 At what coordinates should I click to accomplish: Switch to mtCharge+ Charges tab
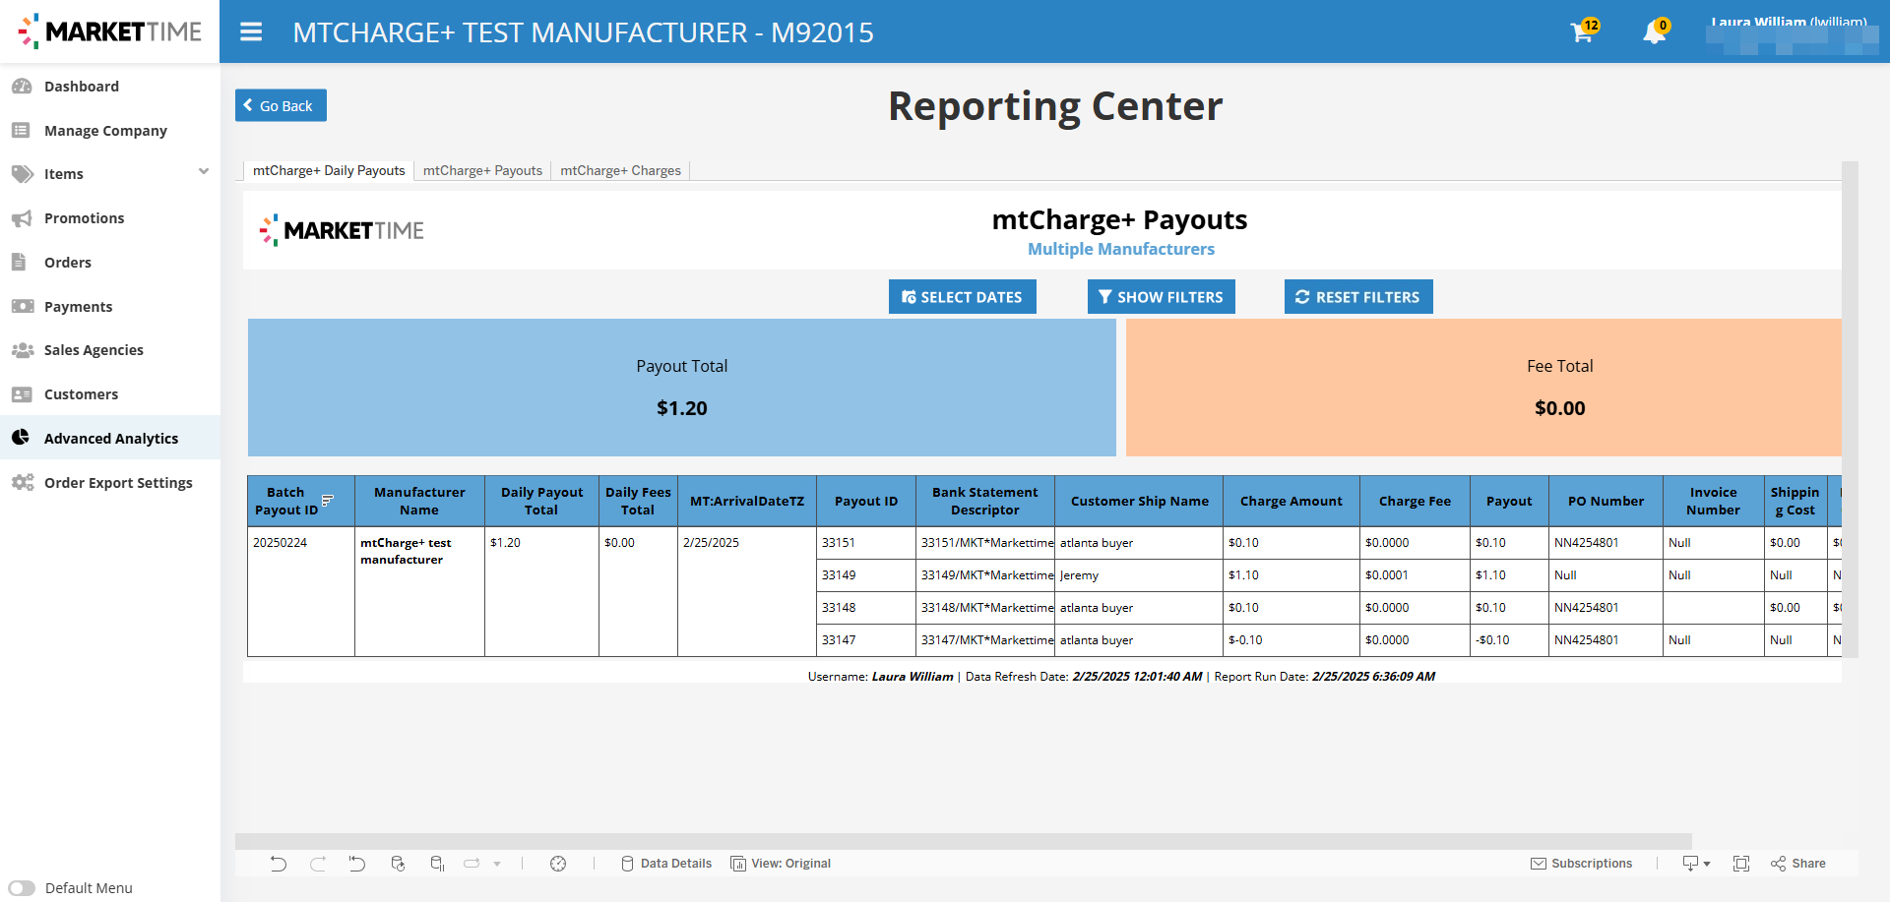[620, 170]
